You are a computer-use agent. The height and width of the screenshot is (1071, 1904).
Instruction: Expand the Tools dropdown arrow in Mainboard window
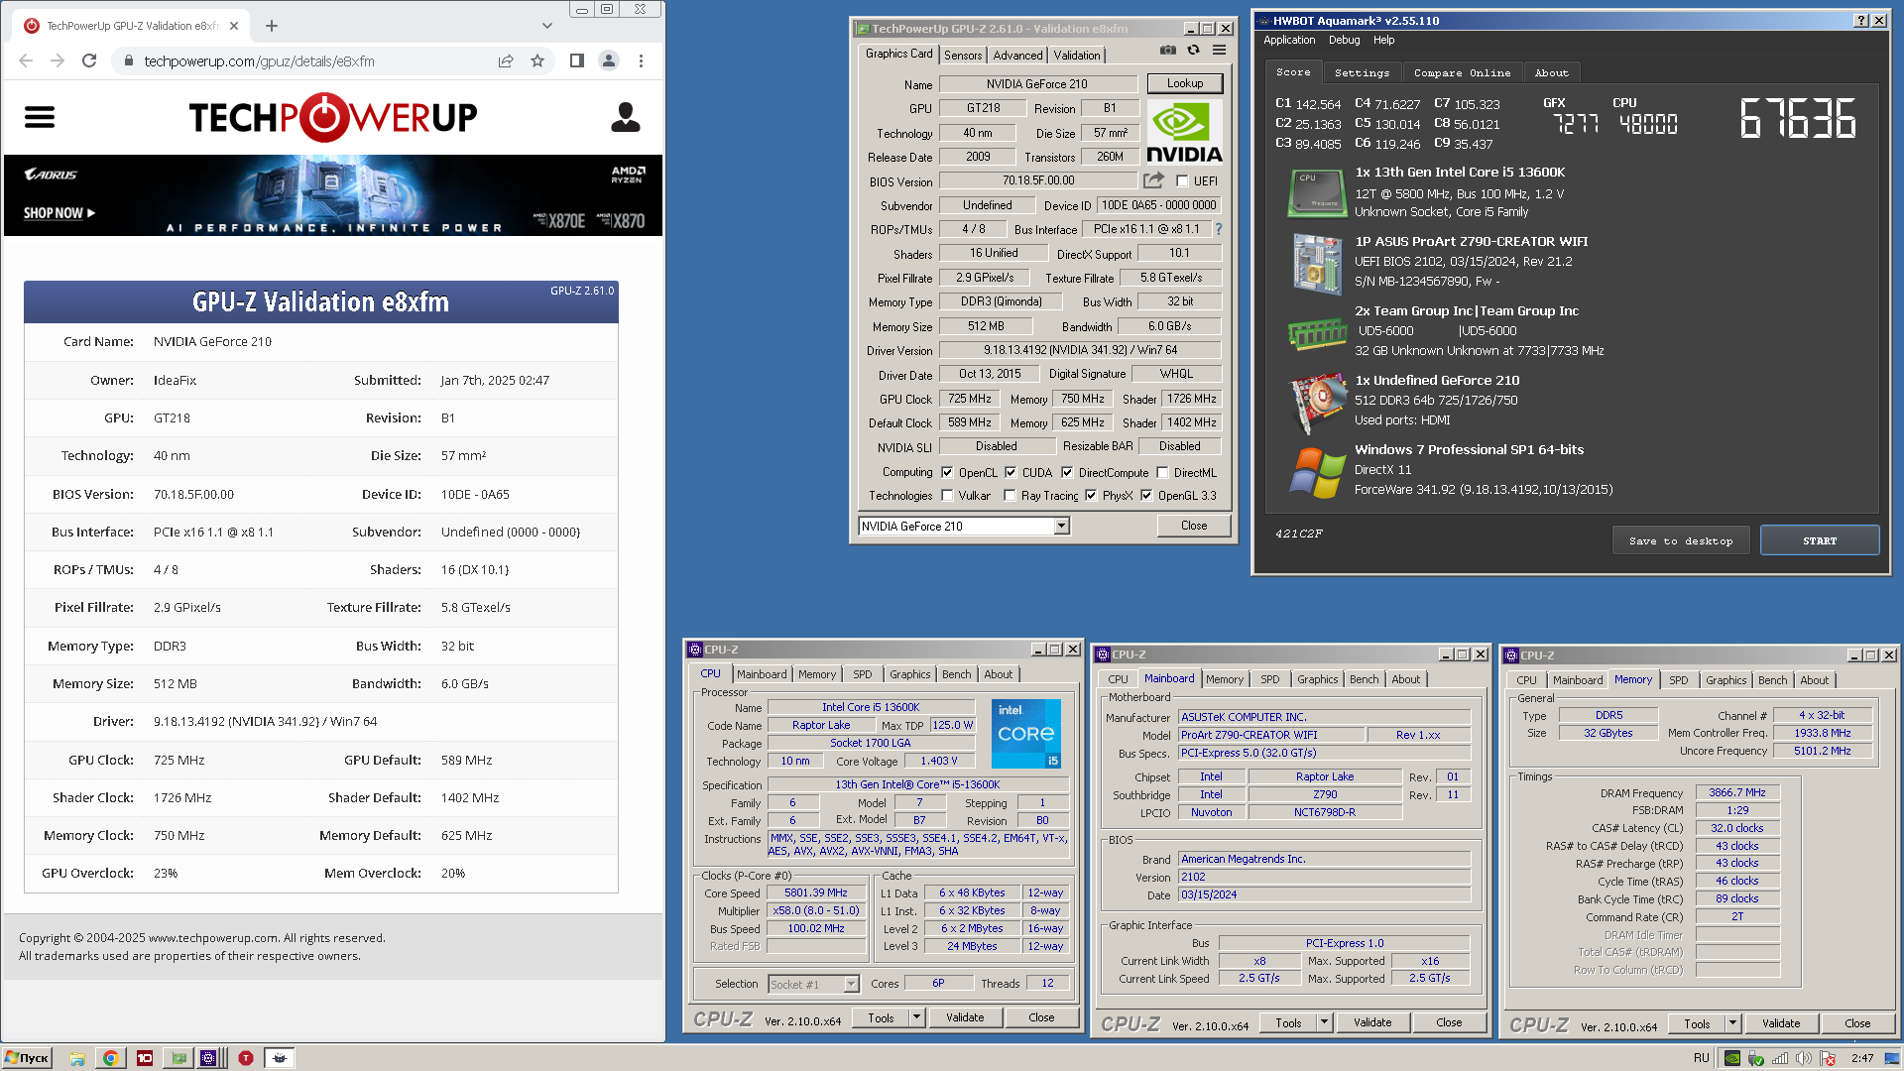1324,1022
